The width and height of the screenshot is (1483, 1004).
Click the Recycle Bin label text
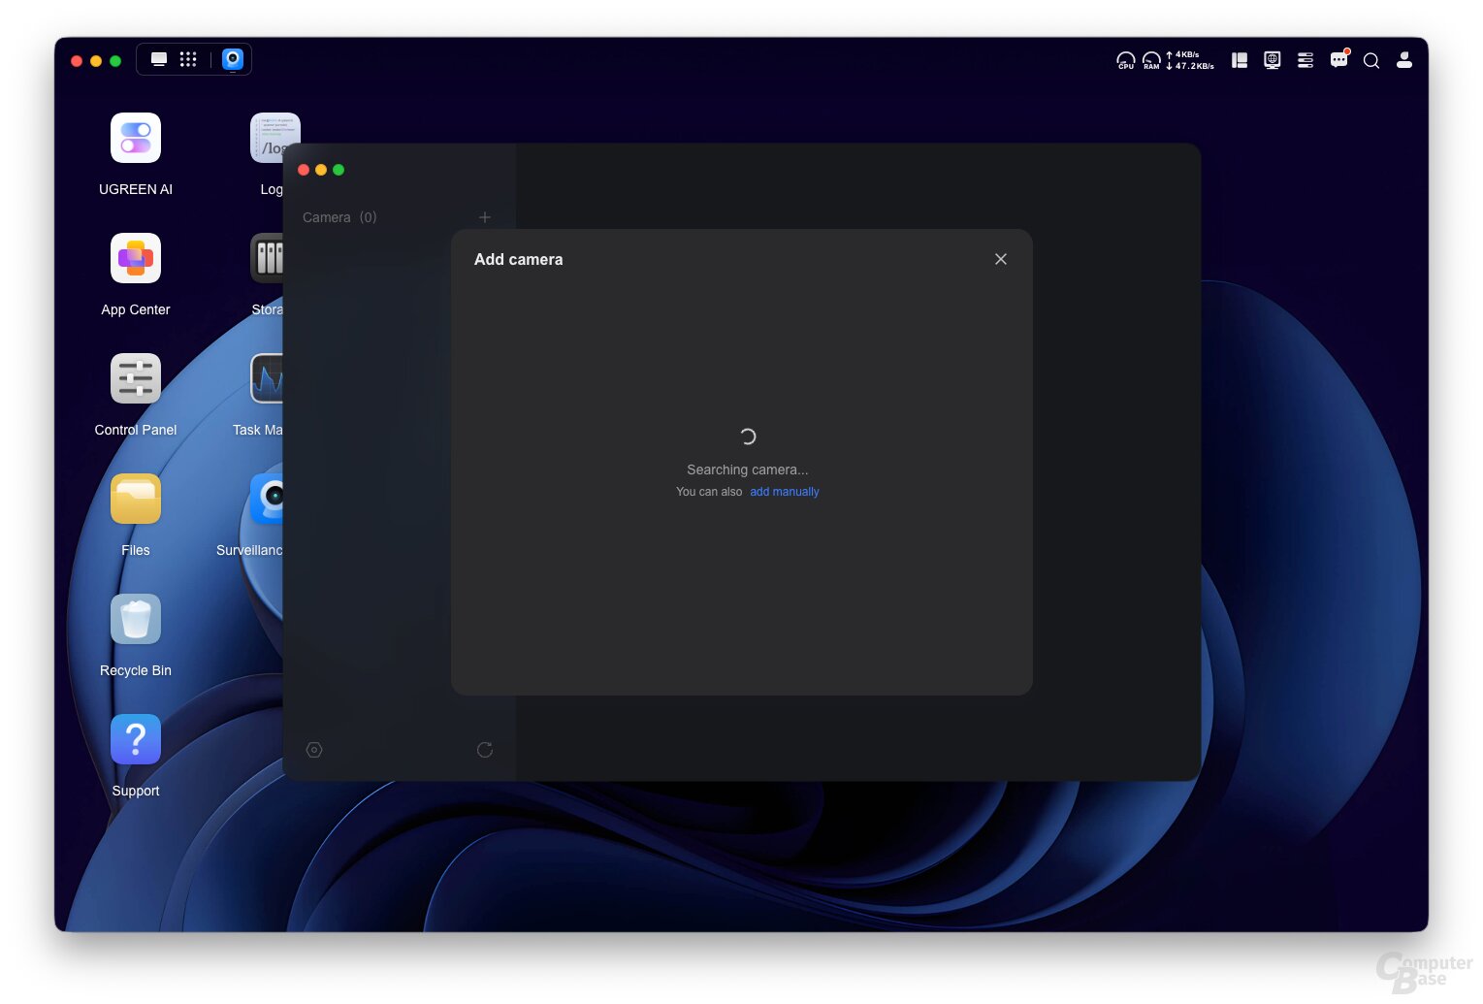pos(136,670)
